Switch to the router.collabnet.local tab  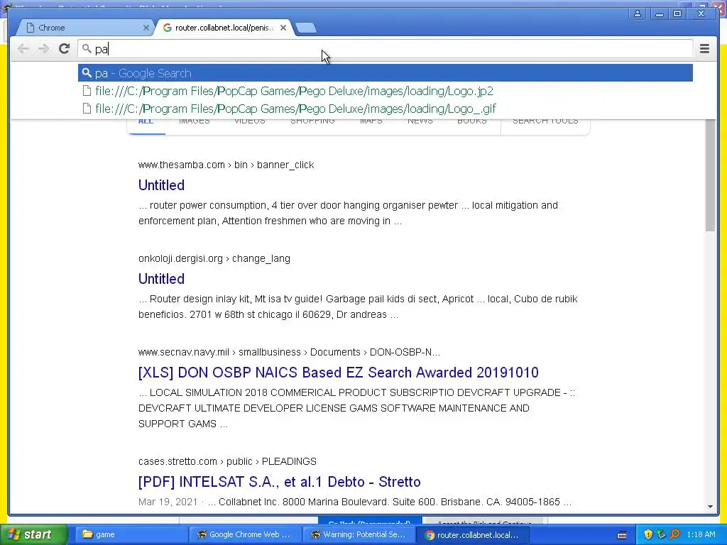[x=224, y=28]
